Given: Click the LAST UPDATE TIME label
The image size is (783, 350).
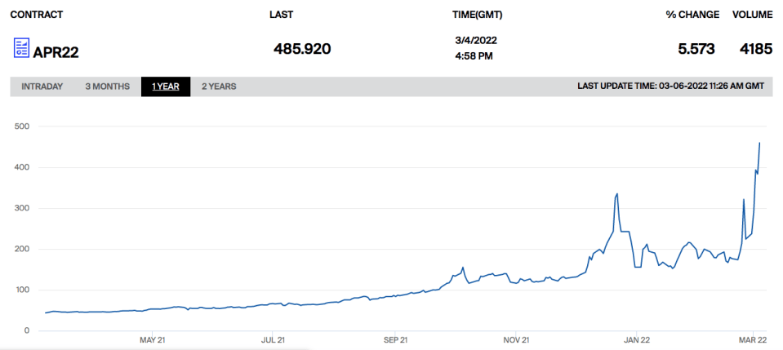Looking at the screenshot, I should tap(670, 86).
